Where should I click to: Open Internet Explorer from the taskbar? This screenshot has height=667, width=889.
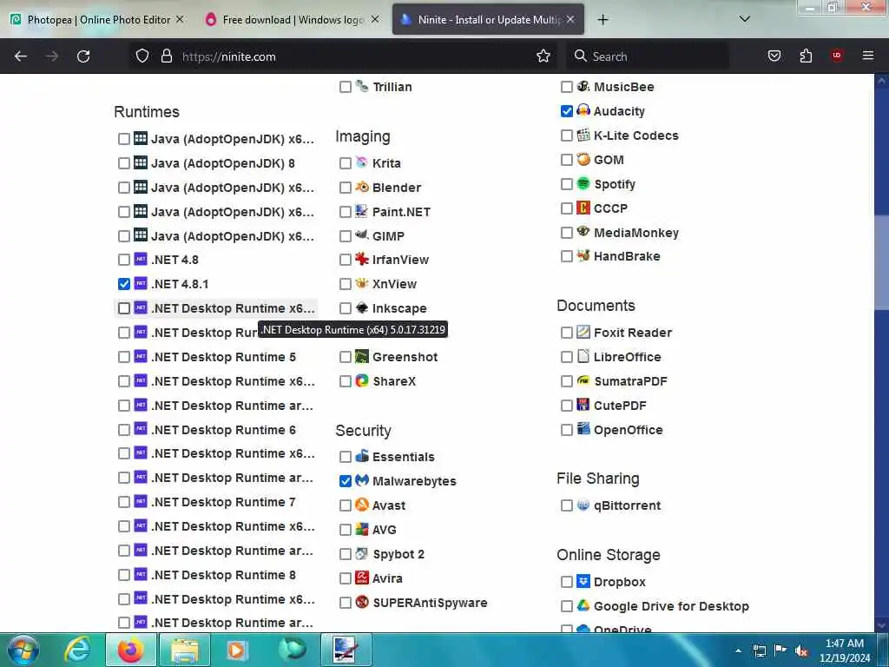point(77,650)
